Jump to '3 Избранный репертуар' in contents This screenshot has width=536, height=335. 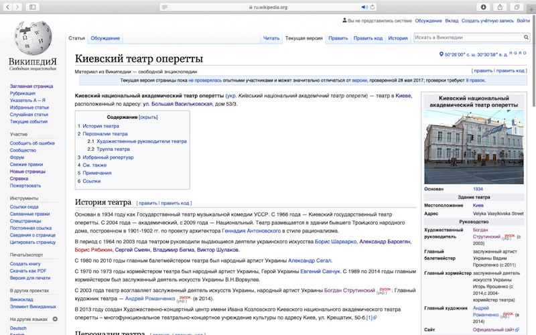pos(105,157)
